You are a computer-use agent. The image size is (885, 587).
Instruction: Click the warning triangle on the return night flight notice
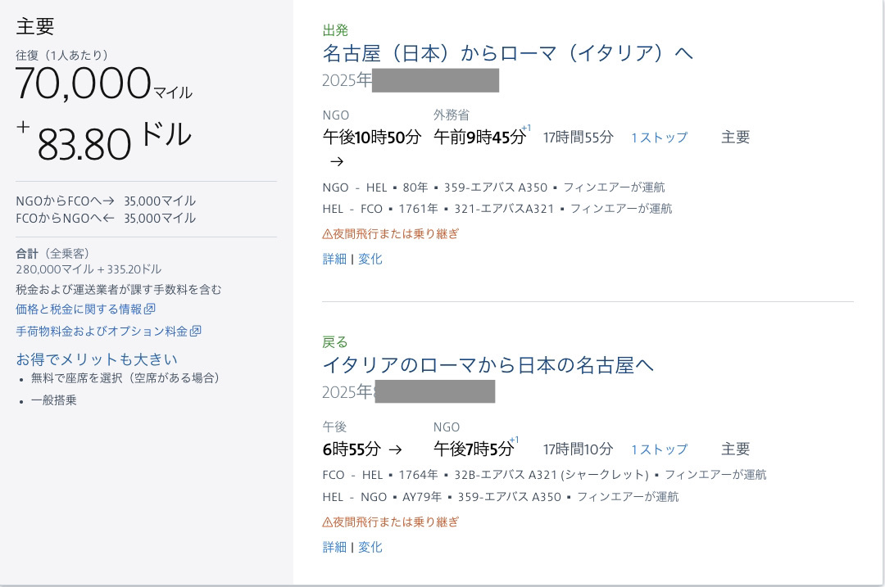point(326,522)
